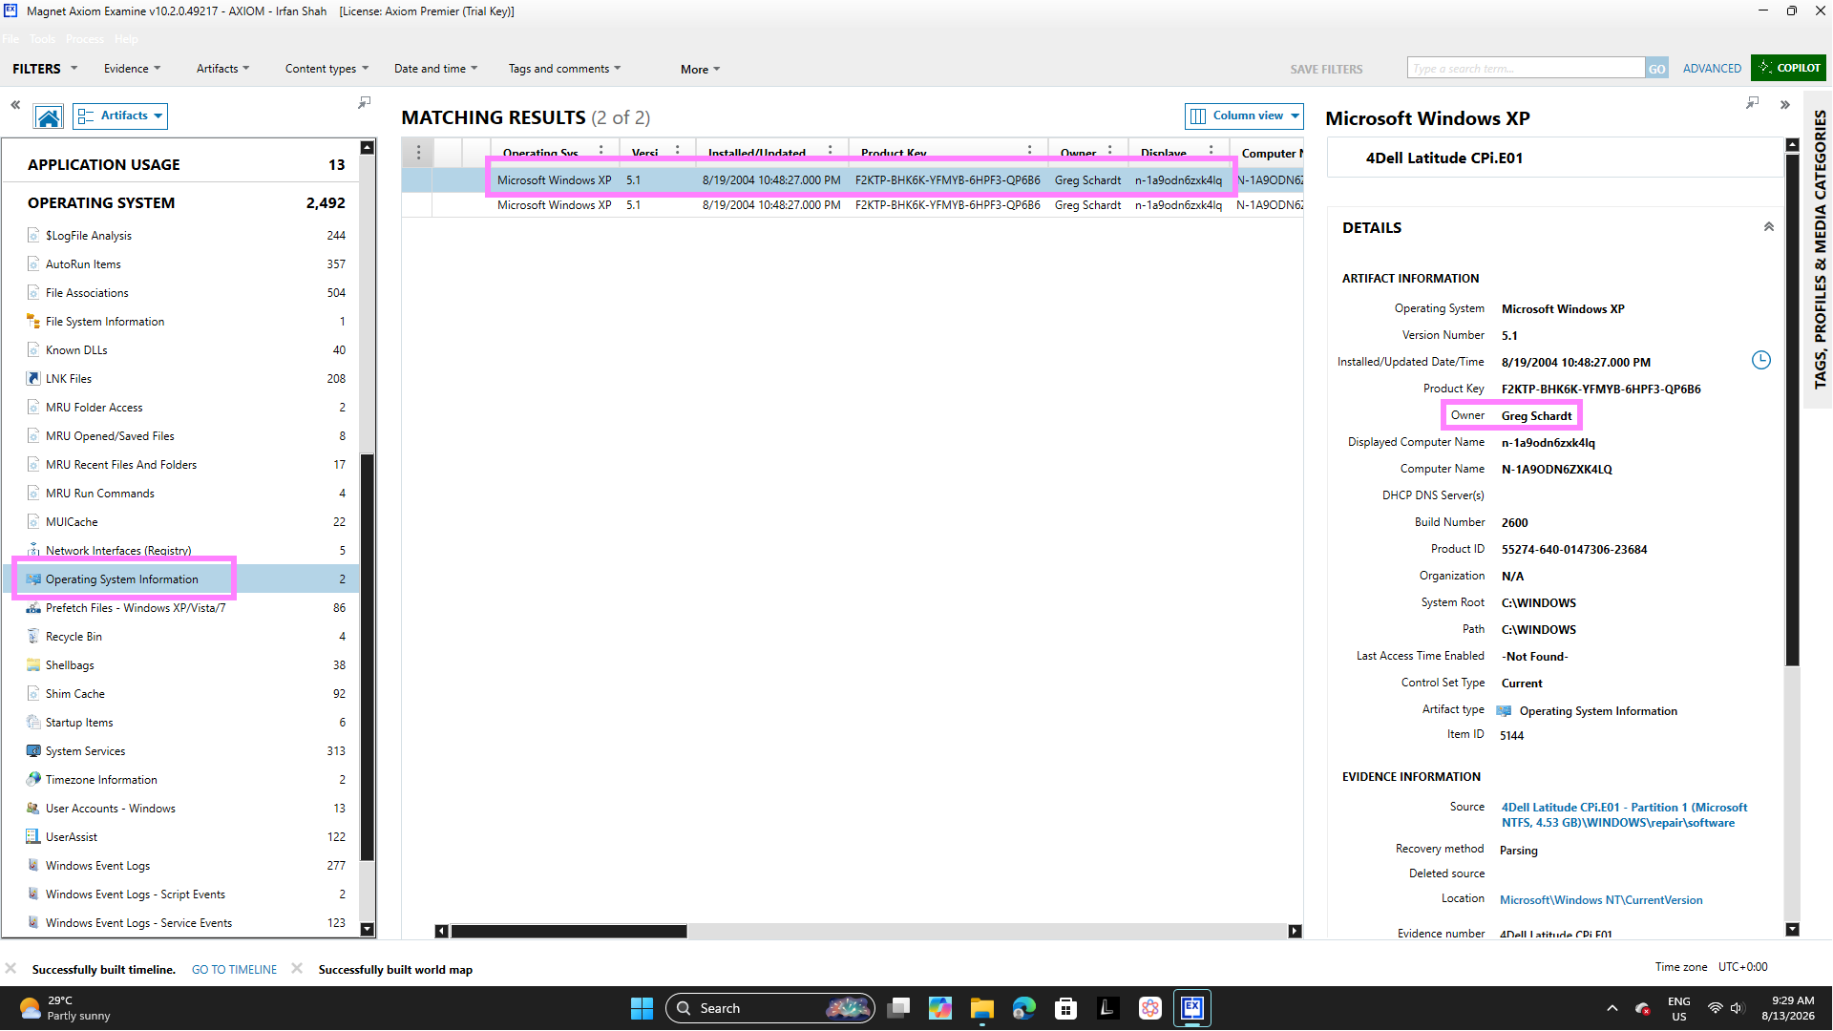Open Displayed Computer Name column options dots
1833x1031 pixels.
pos(1211,151)
